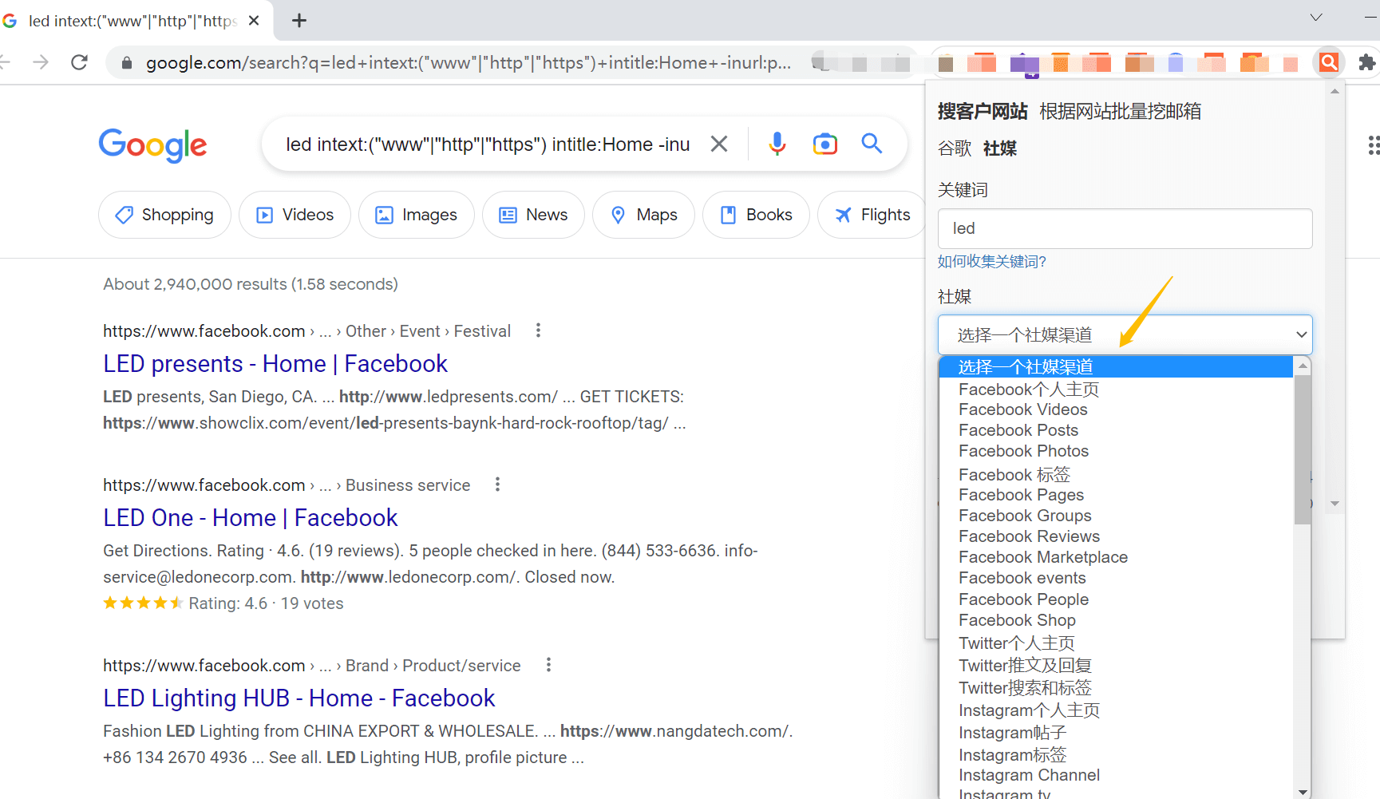Click the browser reload button
The height and width of the screenshot is (799, 1380).
coord(79,62)
